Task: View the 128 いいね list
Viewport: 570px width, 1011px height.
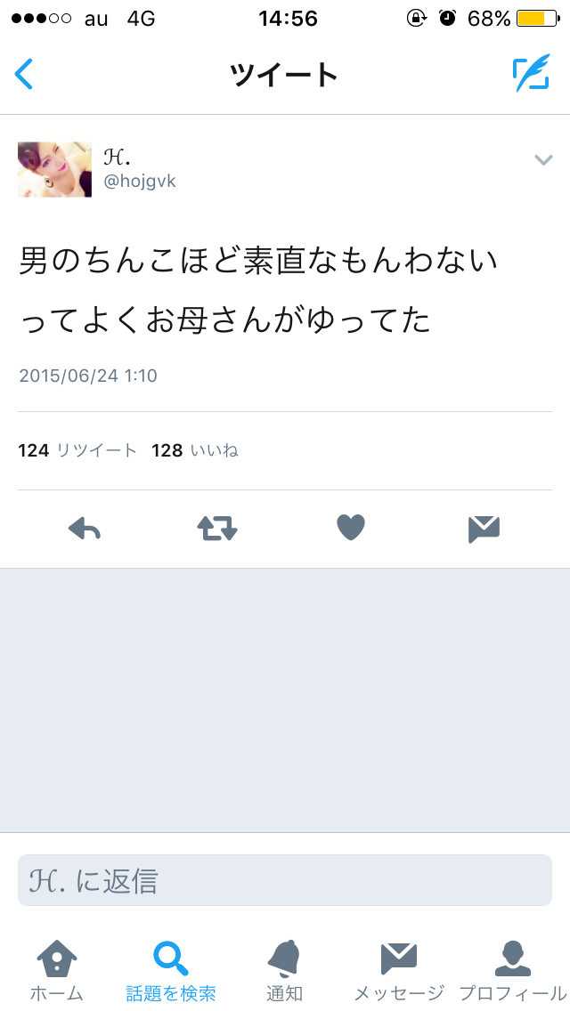Action: click(x=195, y=450)
